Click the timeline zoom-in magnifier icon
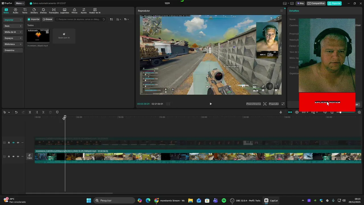364x205 pixels. click(x=359, y=112)
